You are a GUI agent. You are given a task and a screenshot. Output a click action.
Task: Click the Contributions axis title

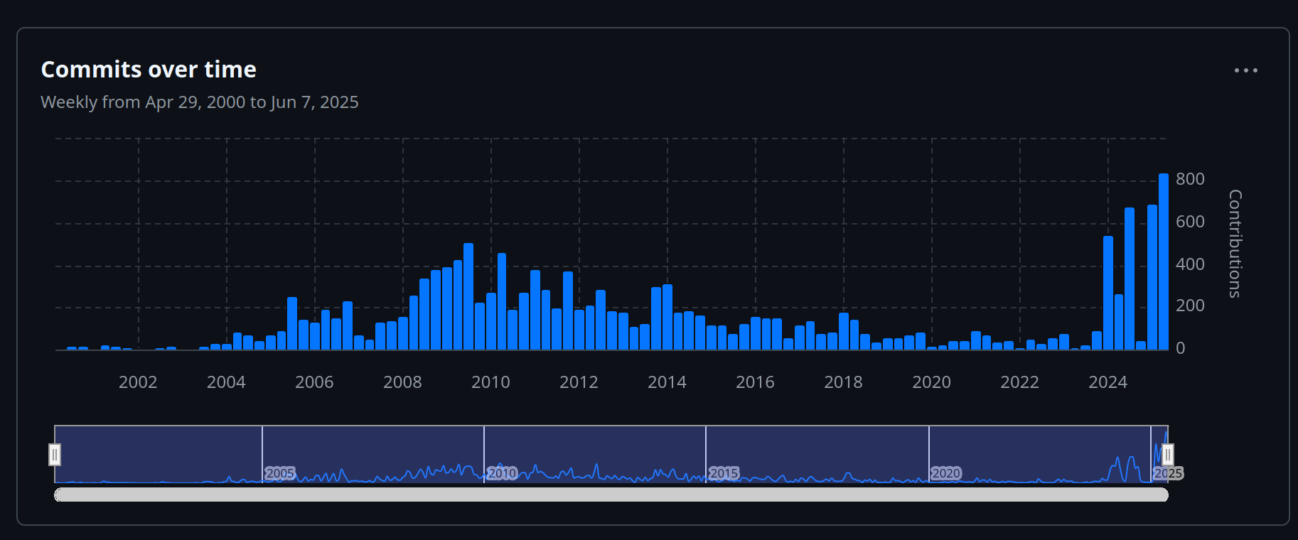point(1235,244)
